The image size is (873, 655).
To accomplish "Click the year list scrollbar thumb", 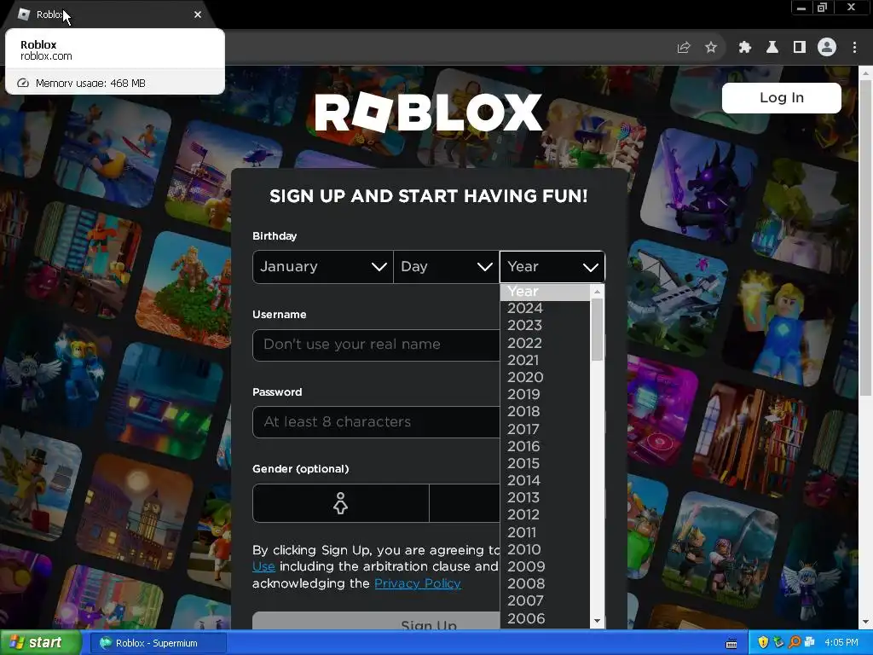I will pos(598,330).
